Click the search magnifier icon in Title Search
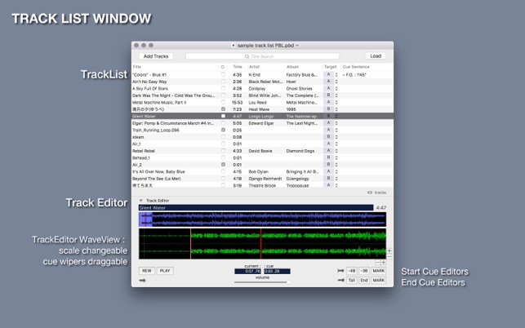 tap(247, 56)
